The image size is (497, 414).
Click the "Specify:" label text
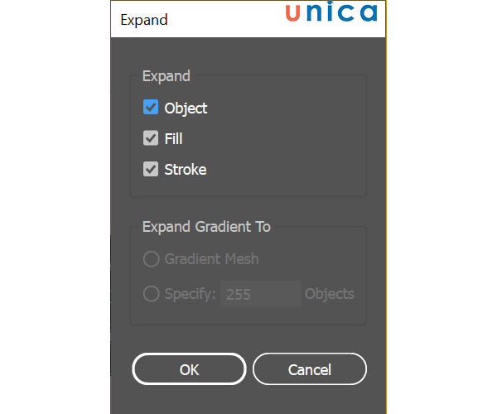tap(190, 294)
